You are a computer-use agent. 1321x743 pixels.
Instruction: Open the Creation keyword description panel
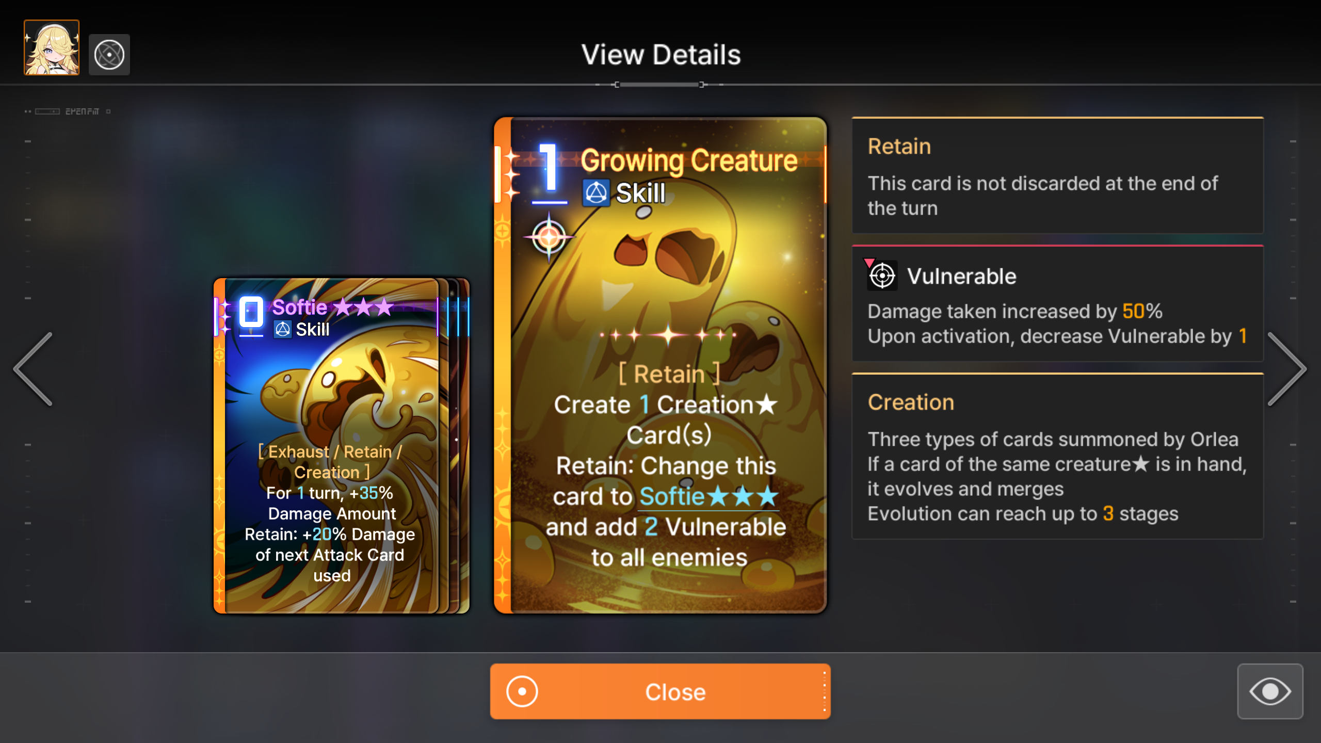coord(1057,456)
